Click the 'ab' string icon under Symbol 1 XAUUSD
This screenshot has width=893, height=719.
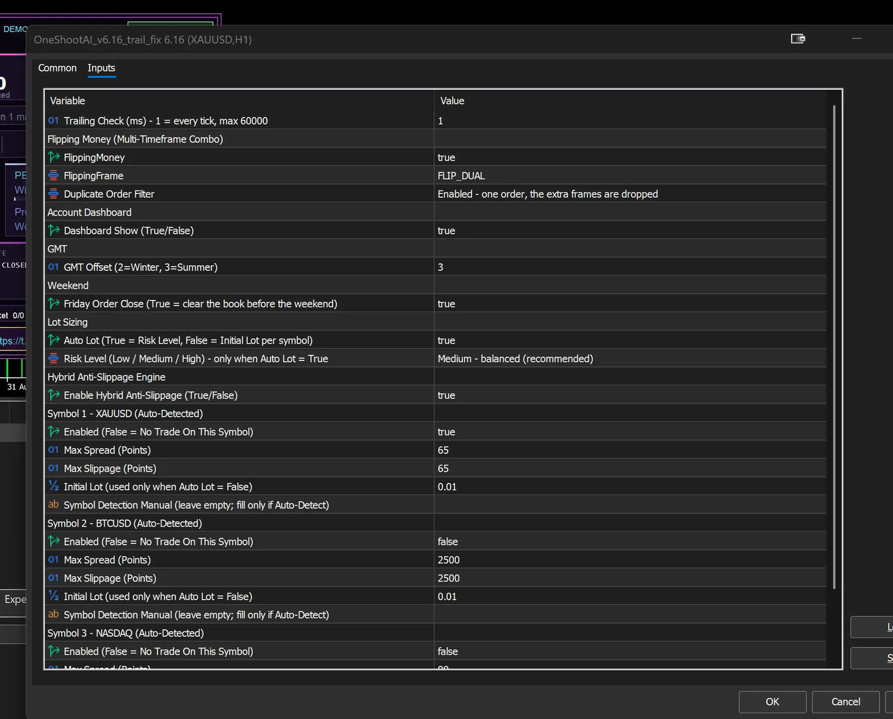tap(54, 504)
